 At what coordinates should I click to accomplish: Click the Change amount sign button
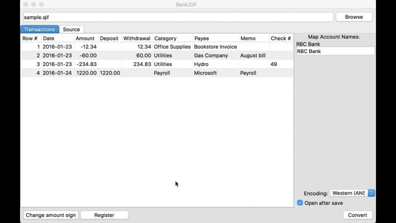[51, 215]
